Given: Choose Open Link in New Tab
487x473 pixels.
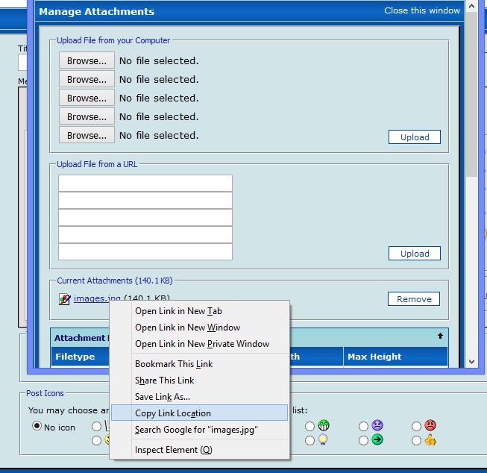Looking at the screenshot, I should click(x=199, y=311).
